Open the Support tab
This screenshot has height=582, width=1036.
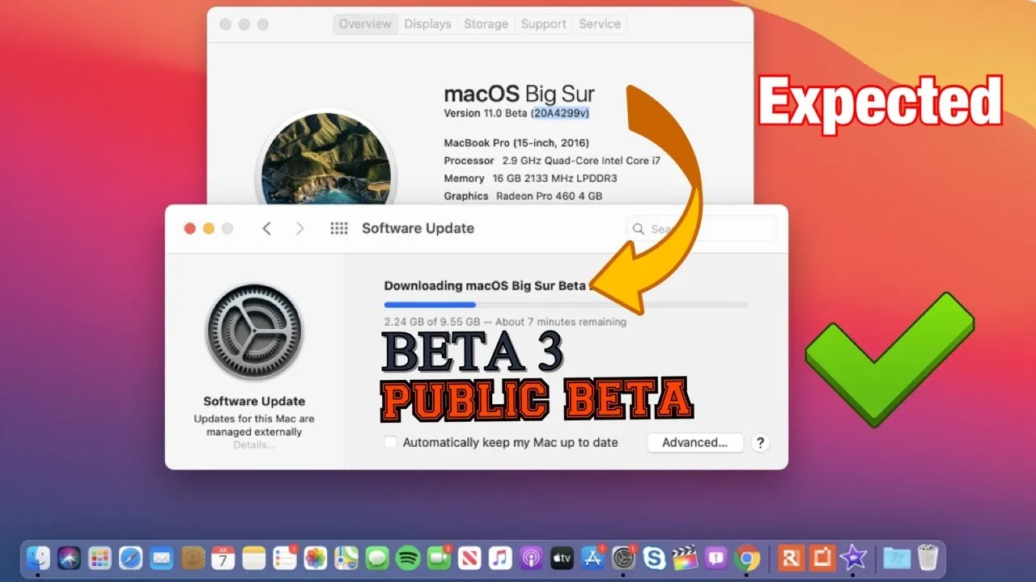[x=543, y=24]
